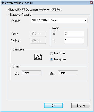
Task: Confirm the dialog with OK
Action: pos(53,106)
